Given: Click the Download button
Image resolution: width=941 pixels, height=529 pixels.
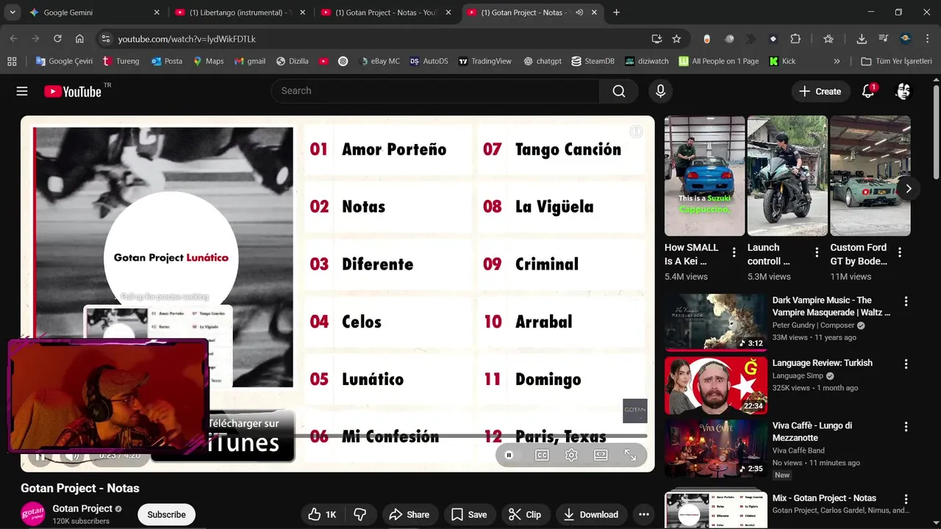Looking at the screenshot, I should (590, 514).
